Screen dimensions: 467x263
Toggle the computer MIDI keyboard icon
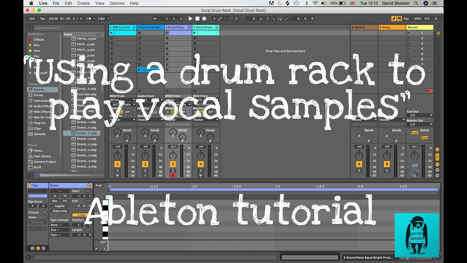tap(399, 19)
